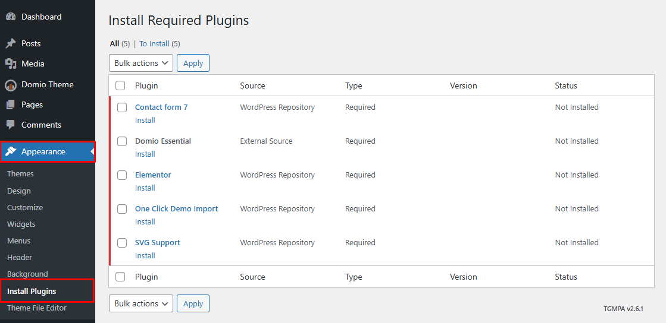Open the One Click Demo Import link
The width and height of the screenshot is (666, 323).
pyautogui.click(x=176, y=209)
